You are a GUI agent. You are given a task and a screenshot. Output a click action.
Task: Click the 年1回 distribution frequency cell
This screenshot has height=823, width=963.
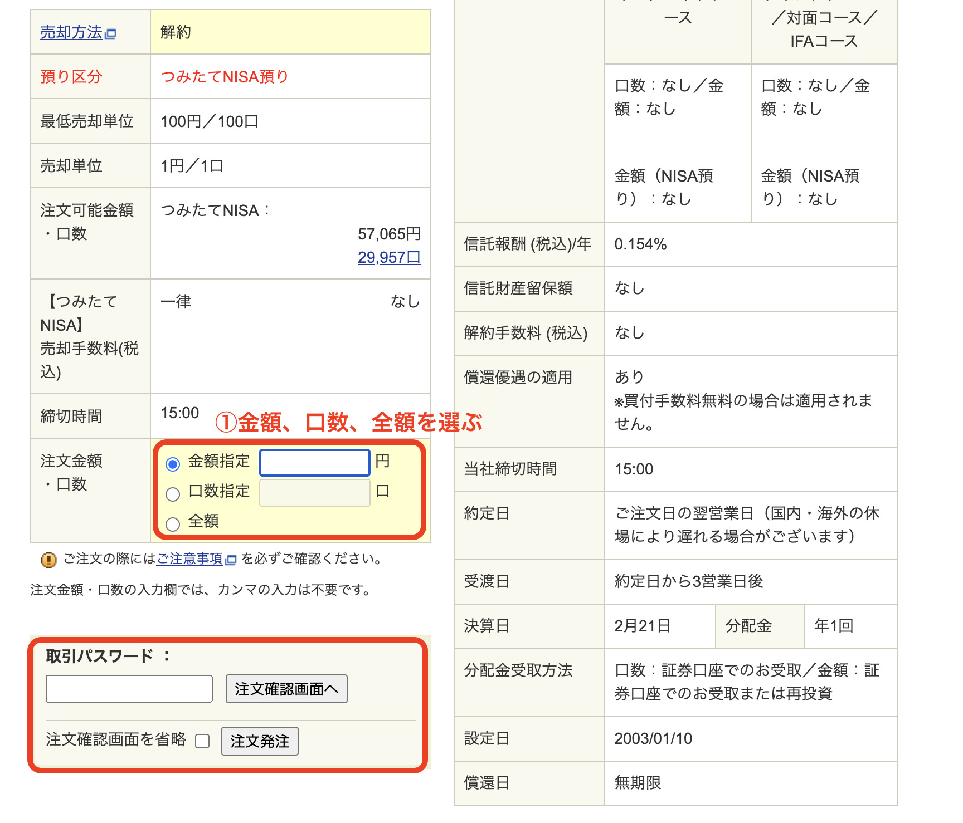coord(850,626)
